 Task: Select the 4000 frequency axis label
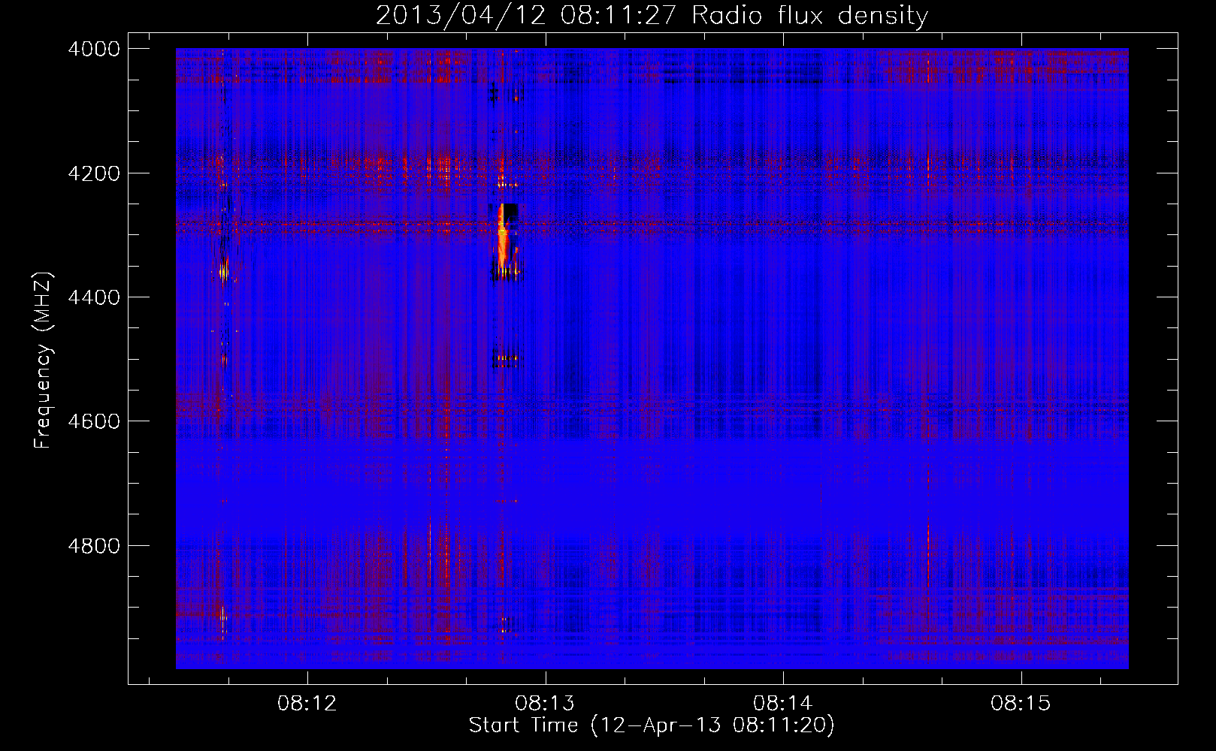click(x=94, y=49)
